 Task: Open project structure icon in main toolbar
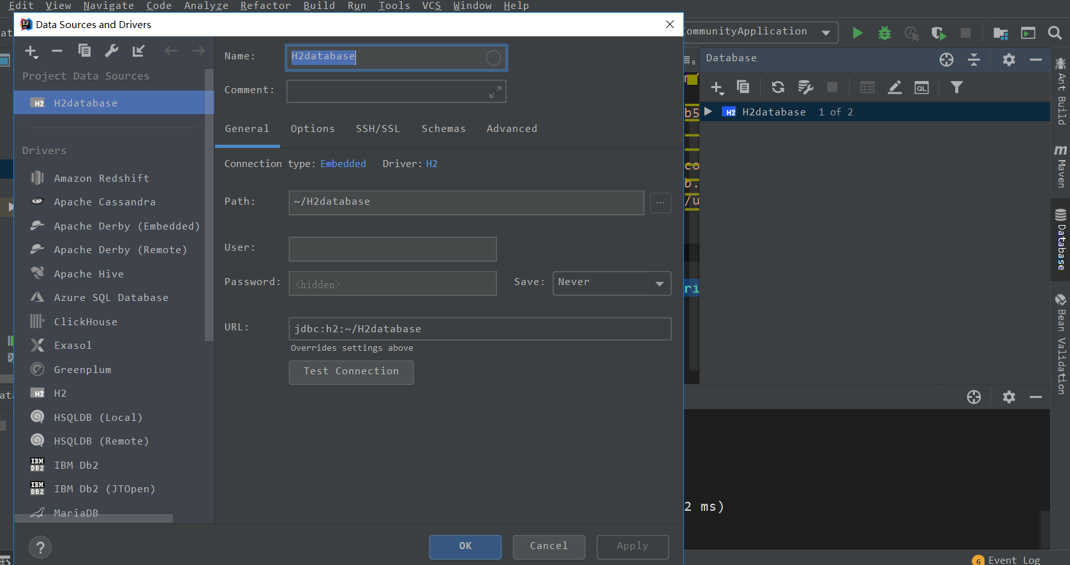coord(1000,33)
